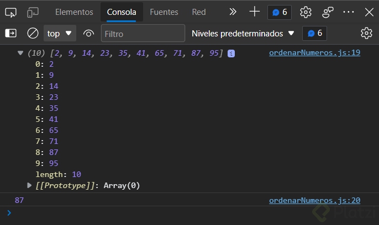The image size is (379, 225).
Task: Expand the [[Prototype]] entry
Action: pos(29,185)
